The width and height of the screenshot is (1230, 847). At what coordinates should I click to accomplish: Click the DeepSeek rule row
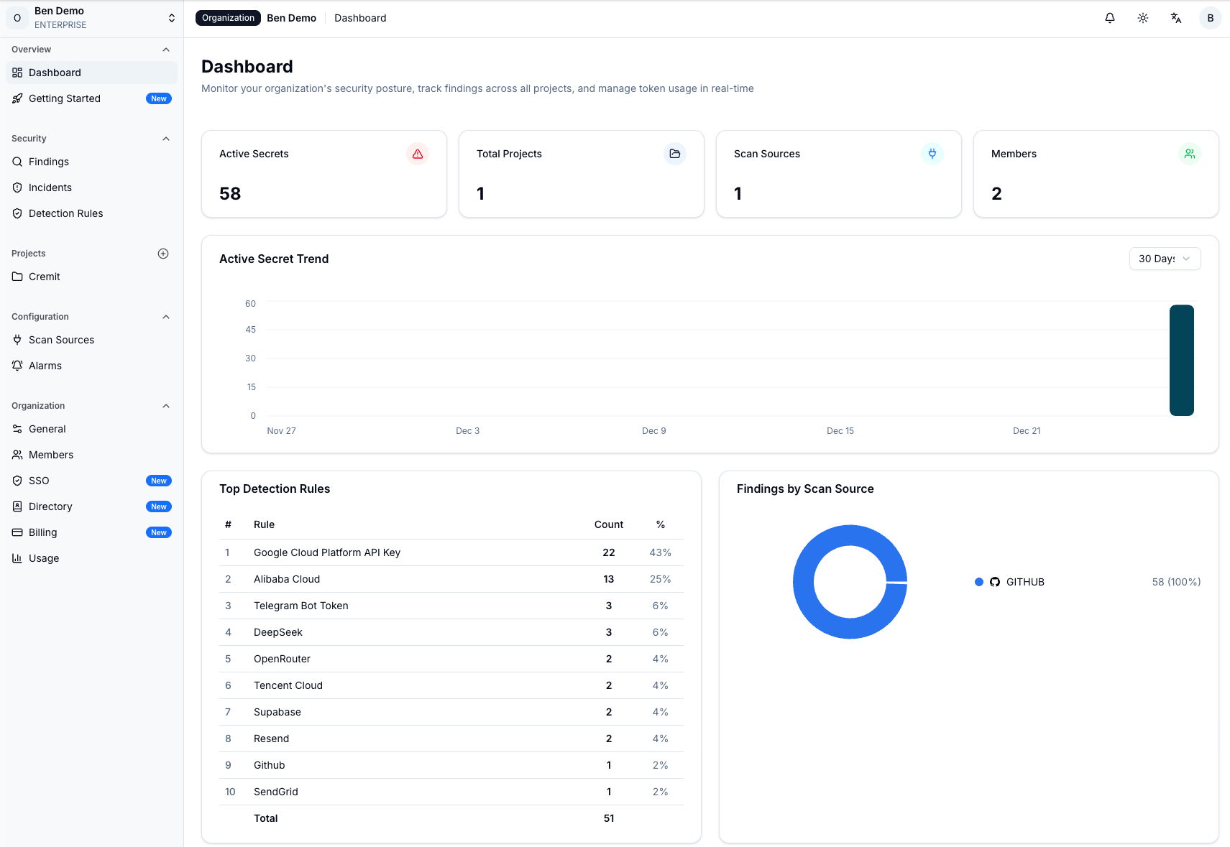point(451,632)
